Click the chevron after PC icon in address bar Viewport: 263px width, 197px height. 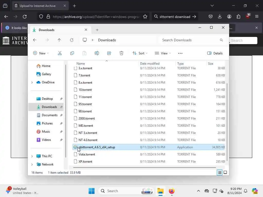click(92, 40)
